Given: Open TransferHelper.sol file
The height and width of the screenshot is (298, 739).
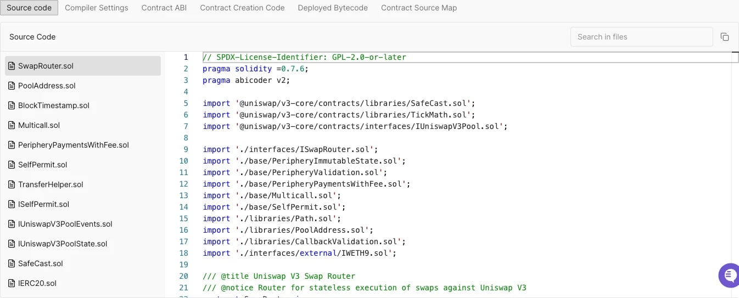Looking at the screenshot, I should (x=83, y=184).
